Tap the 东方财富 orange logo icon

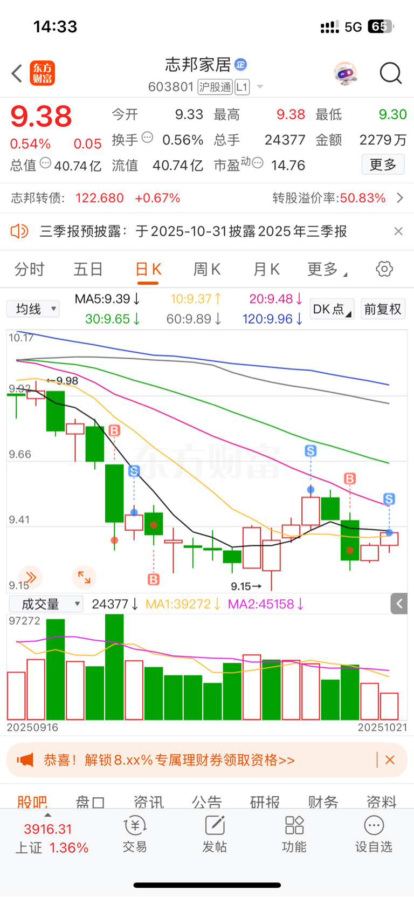point(42,73)
